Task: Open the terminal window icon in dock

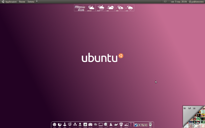Action: (x=101, y=125)
